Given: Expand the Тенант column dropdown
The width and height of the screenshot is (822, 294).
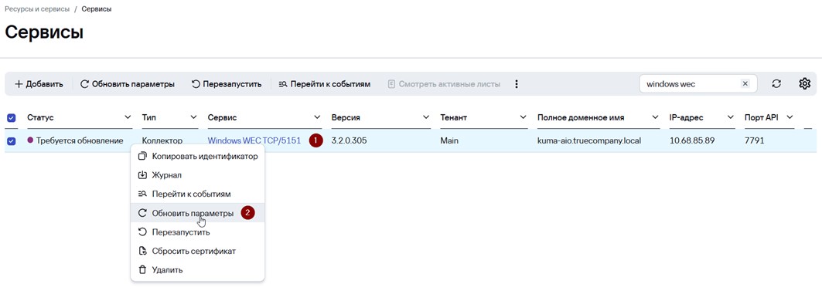Looking at the screenshot, I should pyautogui.click(x=524, y=117).
